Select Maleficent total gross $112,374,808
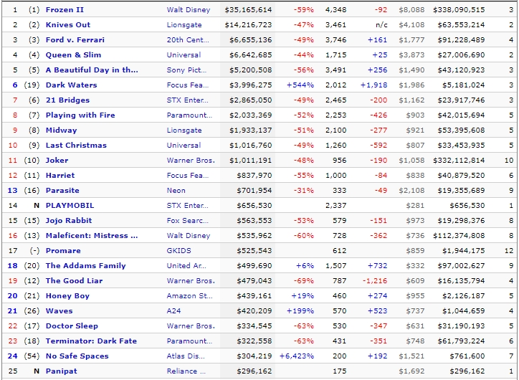 click(459, 236)
